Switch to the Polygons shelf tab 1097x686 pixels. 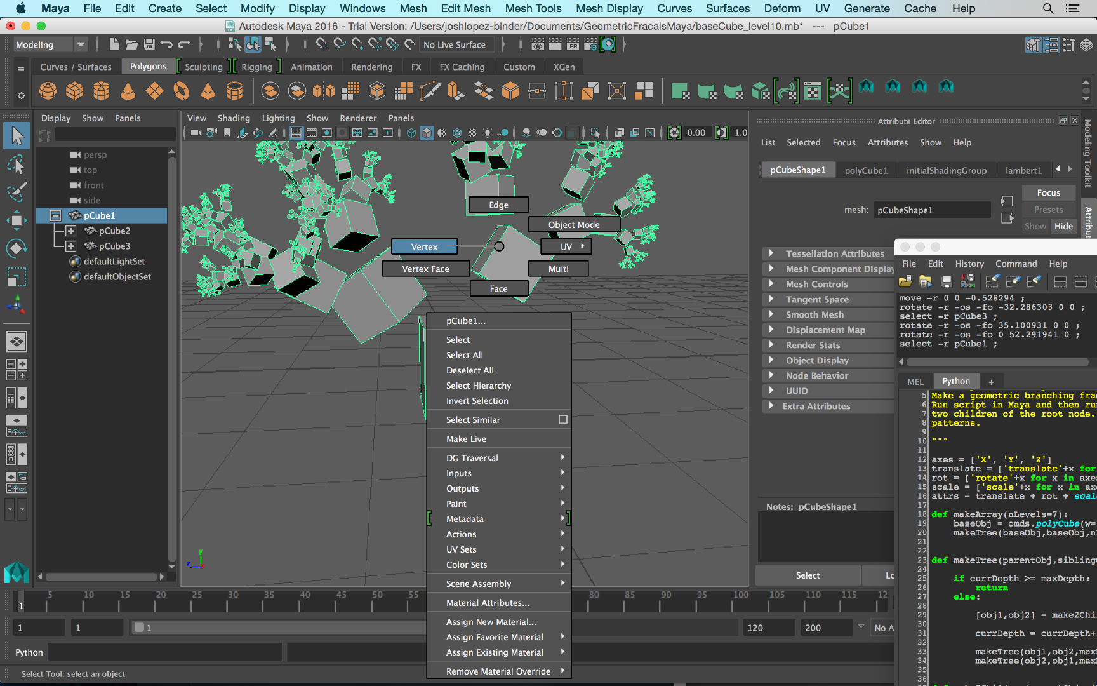tap(148, 67)
